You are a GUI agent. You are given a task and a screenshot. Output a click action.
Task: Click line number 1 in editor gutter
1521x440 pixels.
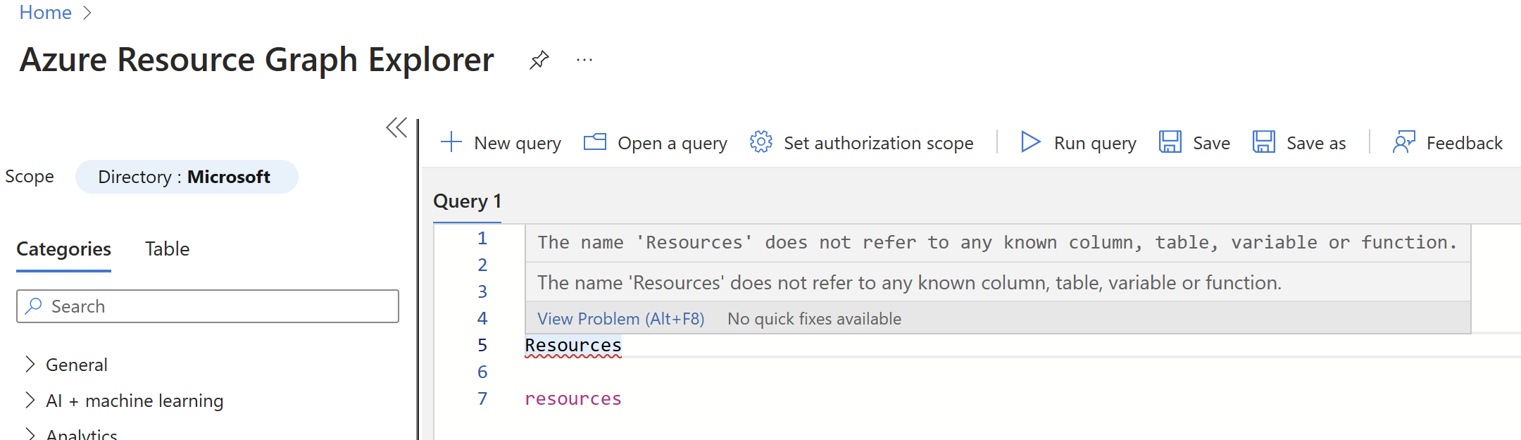click(x=482, y=239)
